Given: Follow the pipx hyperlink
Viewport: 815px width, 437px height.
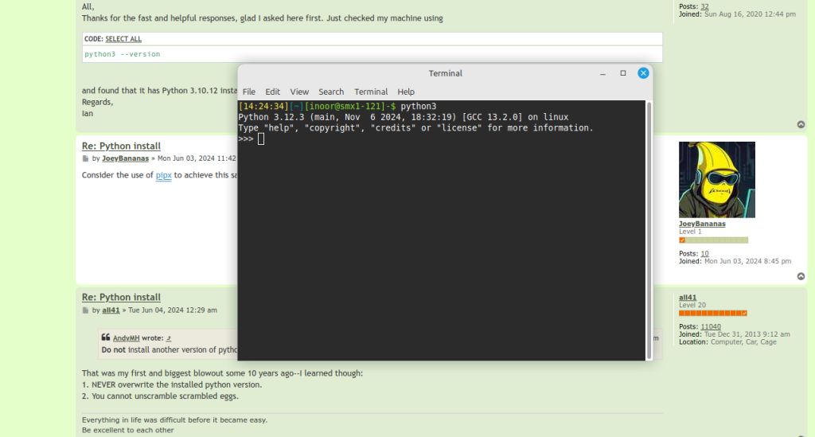Looking at the screenshot, I should click(163, 175).
